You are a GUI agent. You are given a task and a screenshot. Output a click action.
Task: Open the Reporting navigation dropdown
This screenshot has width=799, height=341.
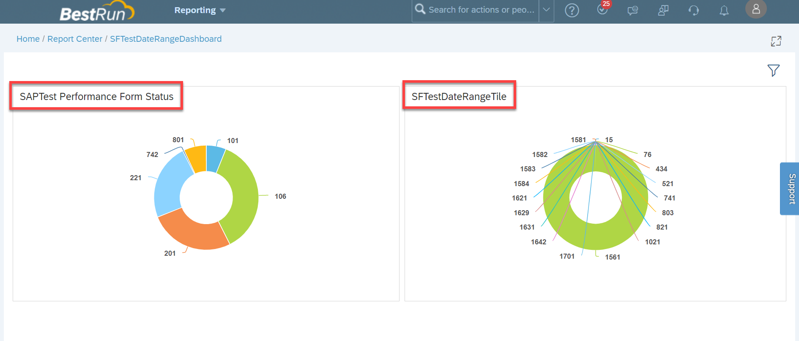[x=200, y=10]
